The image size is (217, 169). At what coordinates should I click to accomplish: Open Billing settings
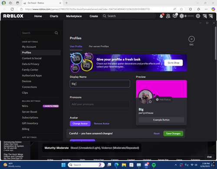(40, 129)
